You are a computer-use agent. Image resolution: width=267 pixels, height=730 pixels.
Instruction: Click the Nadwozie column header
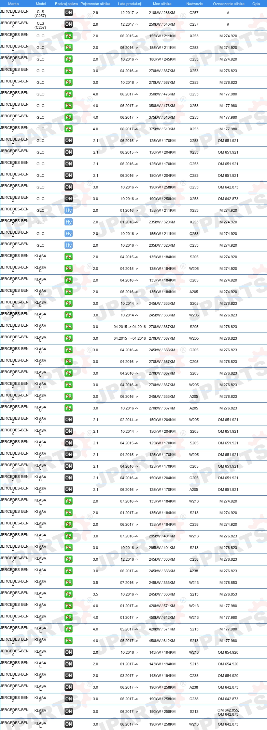[194, 4]
